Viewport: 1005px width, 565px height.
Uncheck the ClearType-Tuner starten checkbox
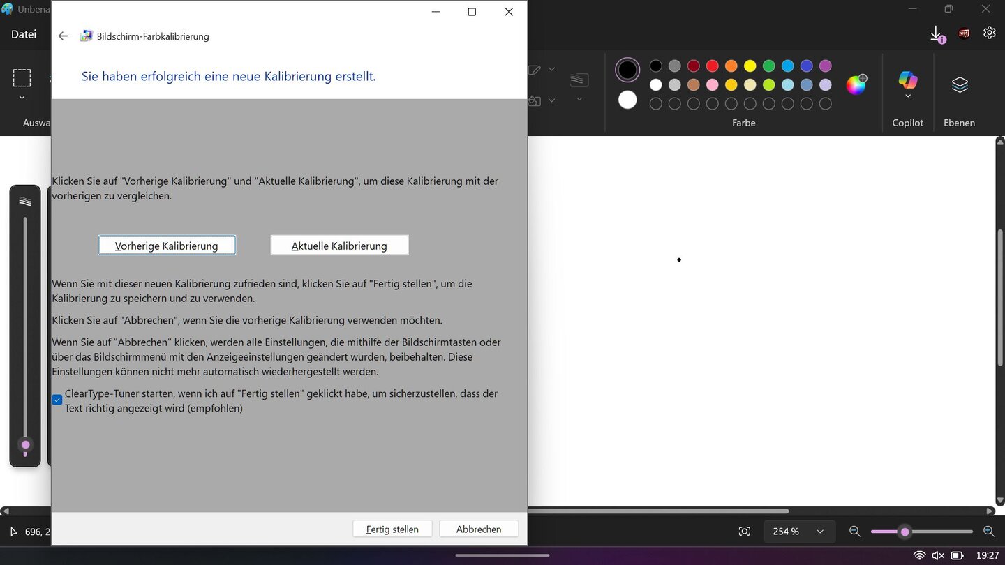coord(57,400)
